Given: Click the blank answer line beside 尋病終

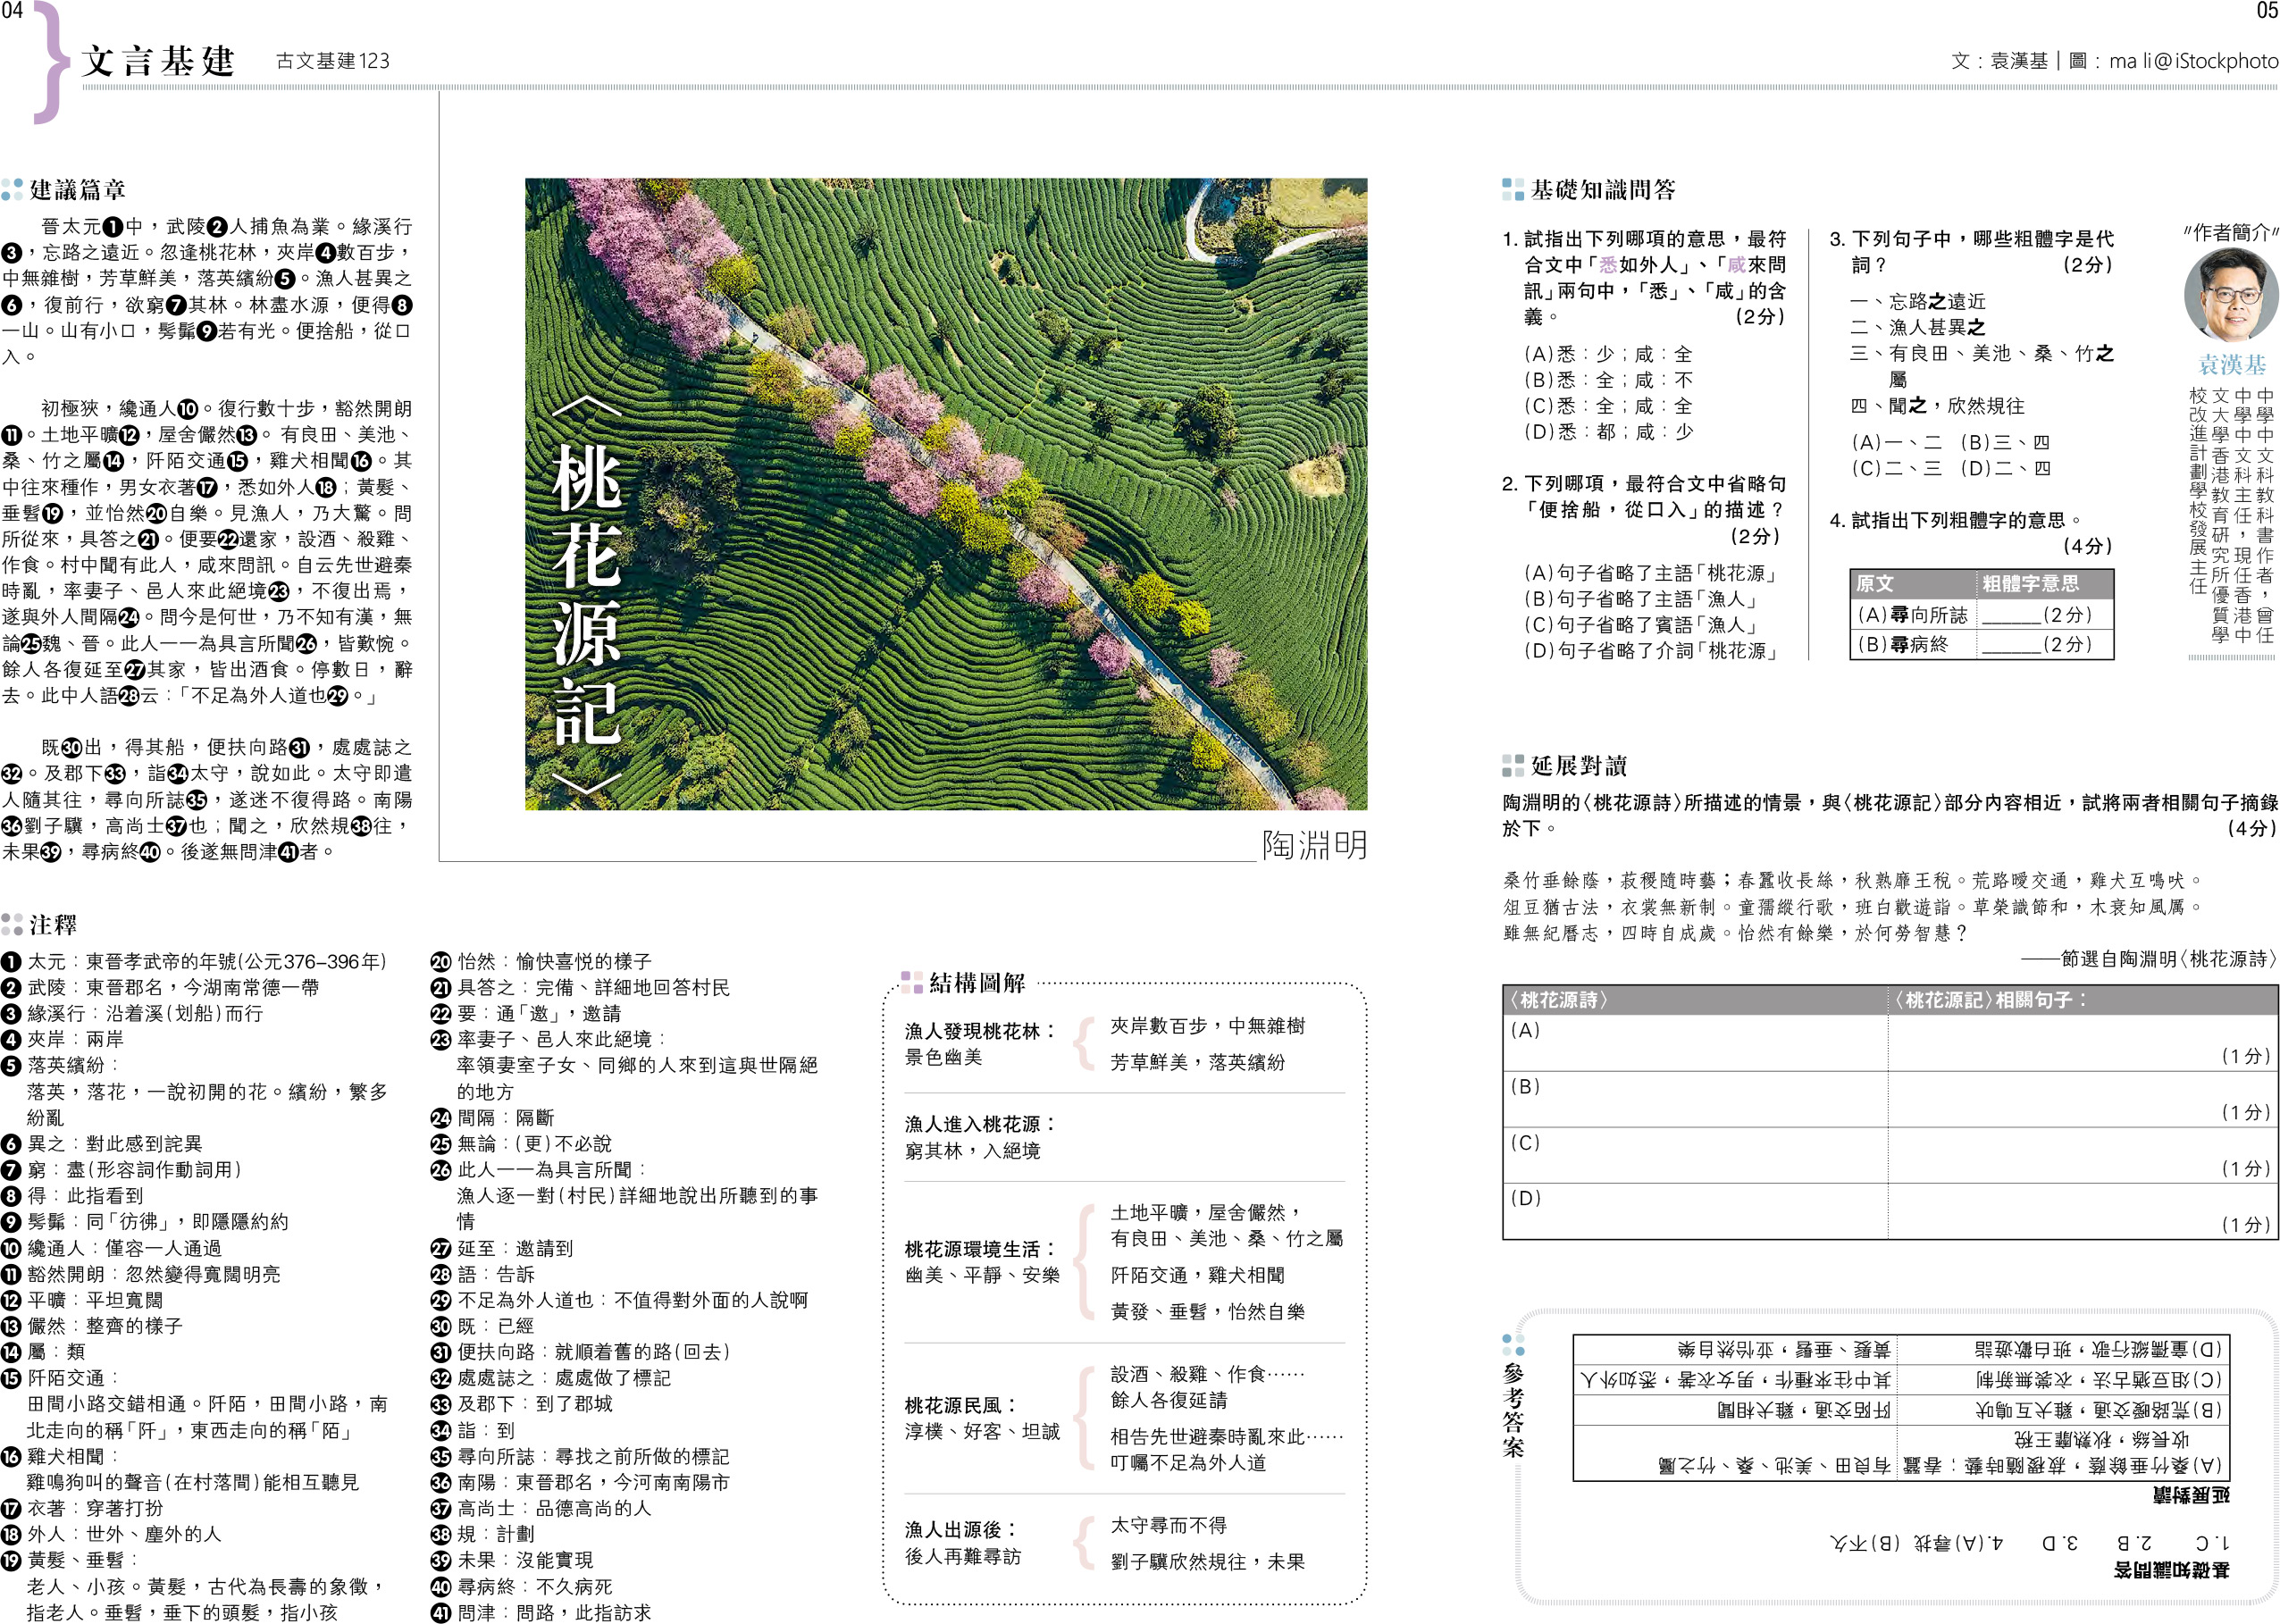Looking at the screenshot, I should tap(2011, 651).
